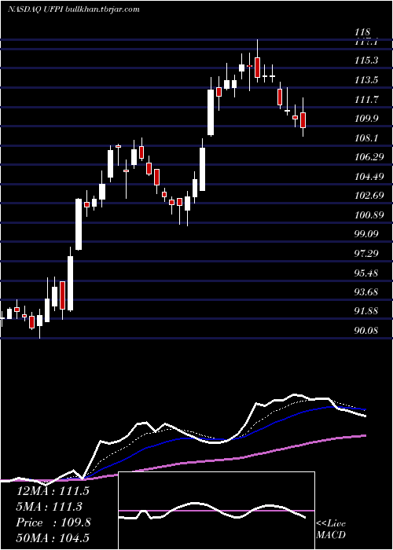
Task: Click the <<Live MACD label
Action: 331,529
